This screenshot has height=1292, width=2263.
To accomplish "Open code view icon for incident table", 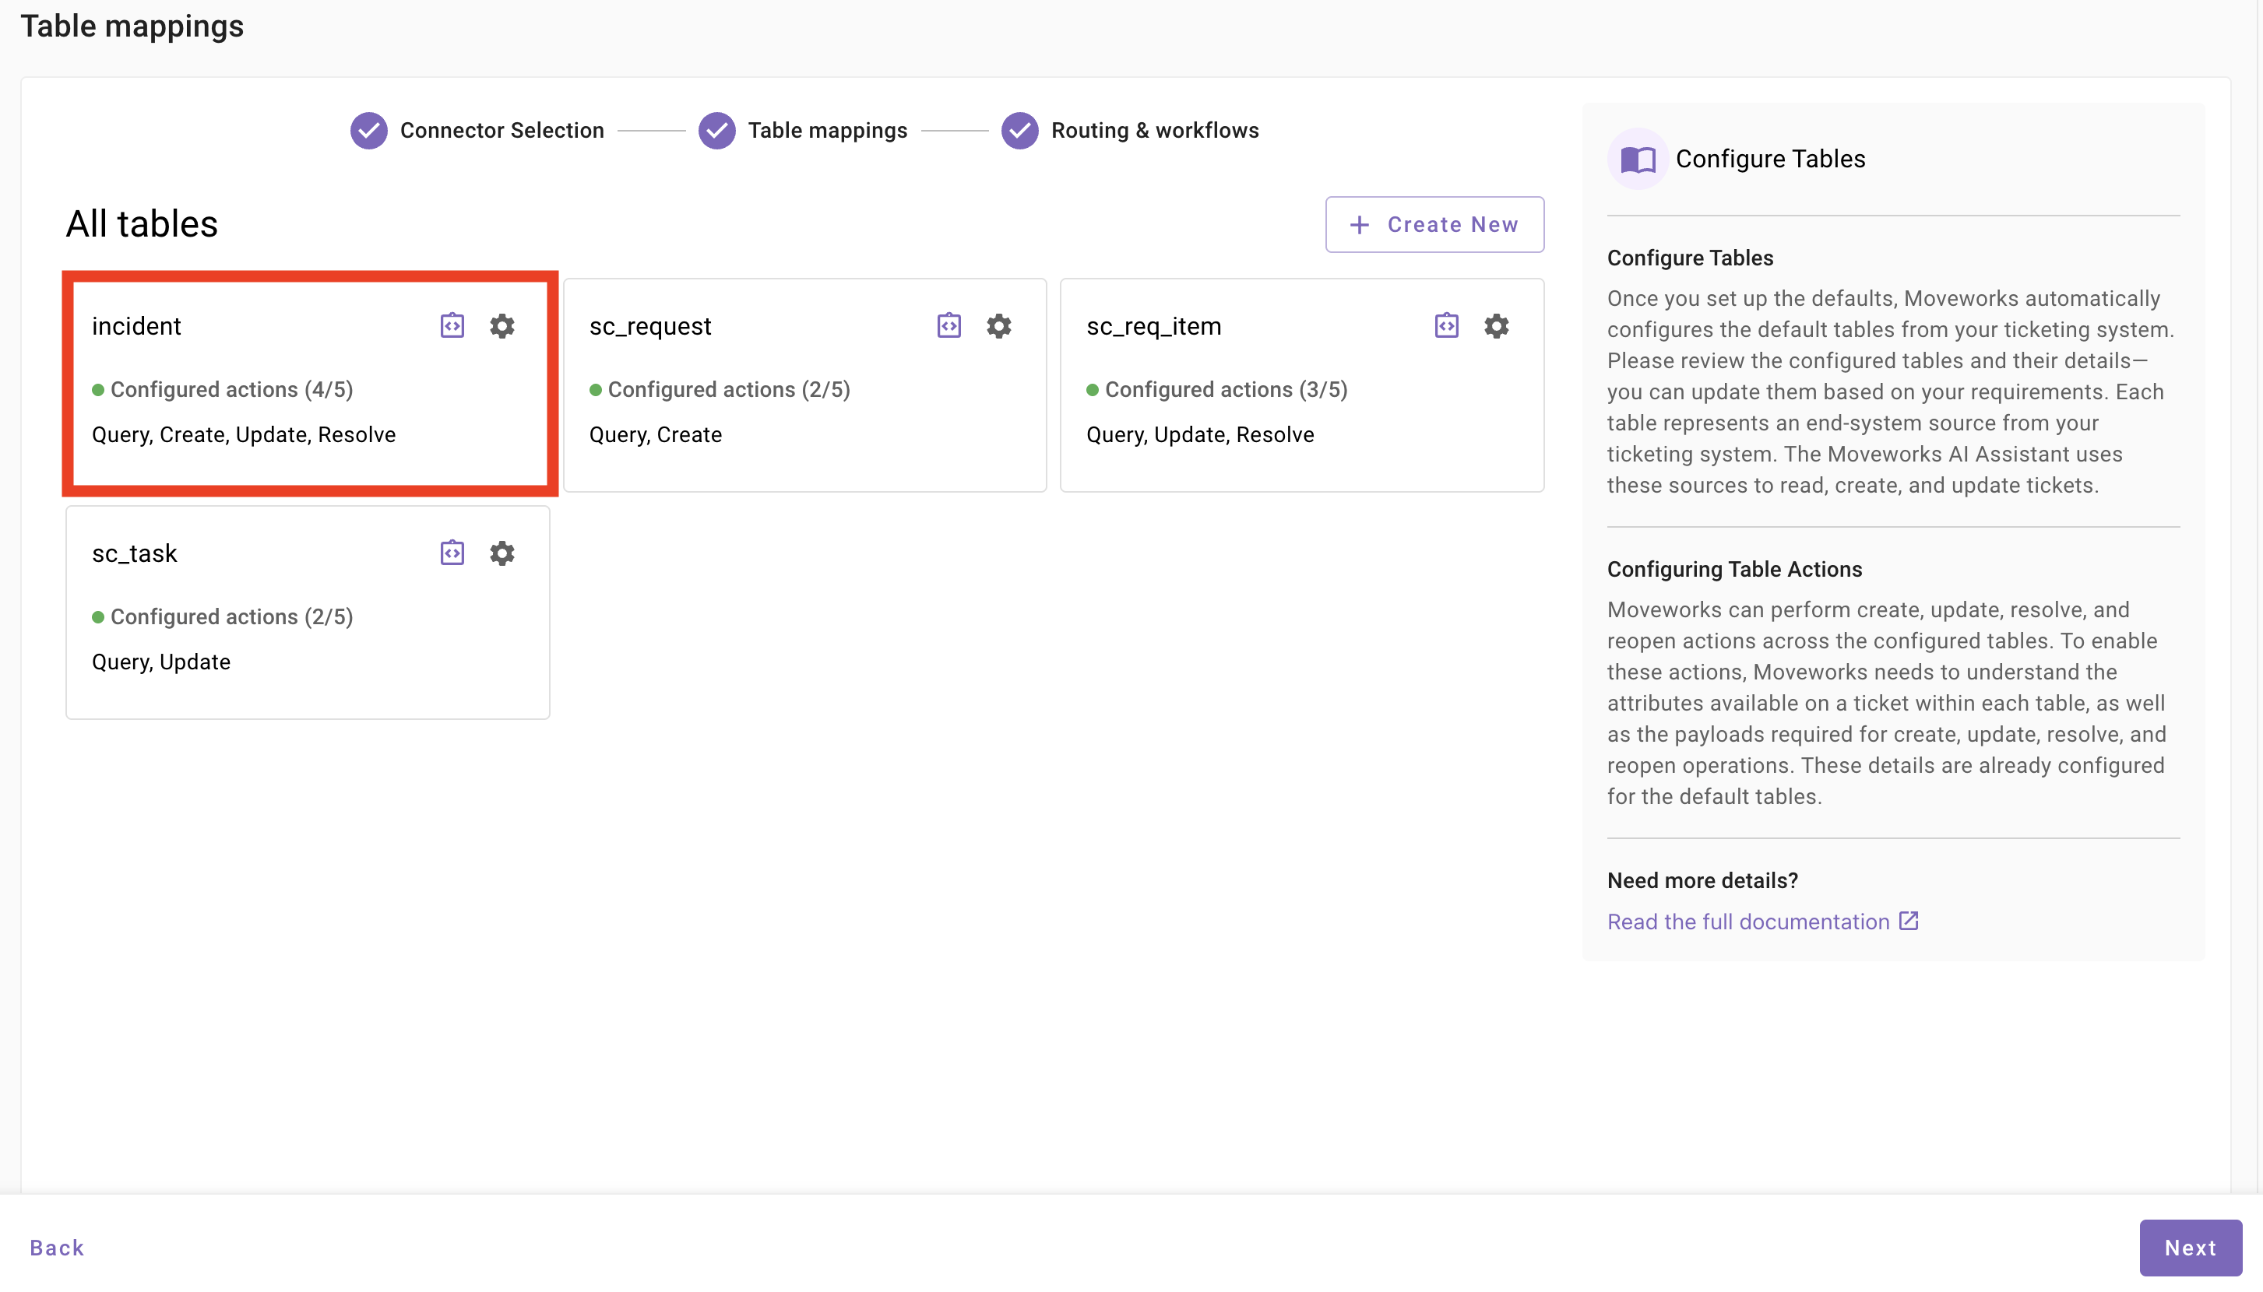I will 452,325.
